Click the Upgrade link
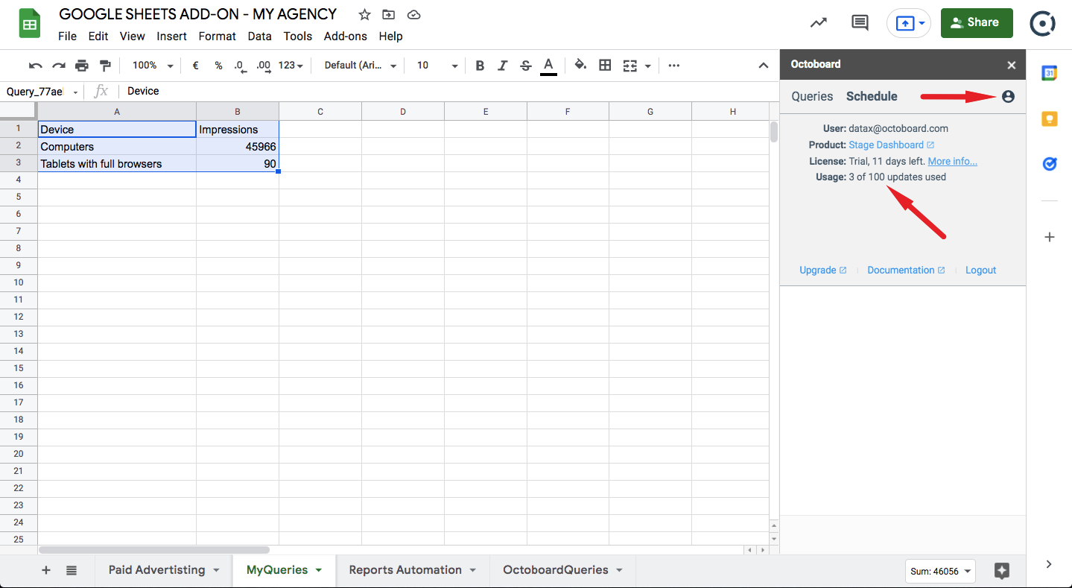 822,270
